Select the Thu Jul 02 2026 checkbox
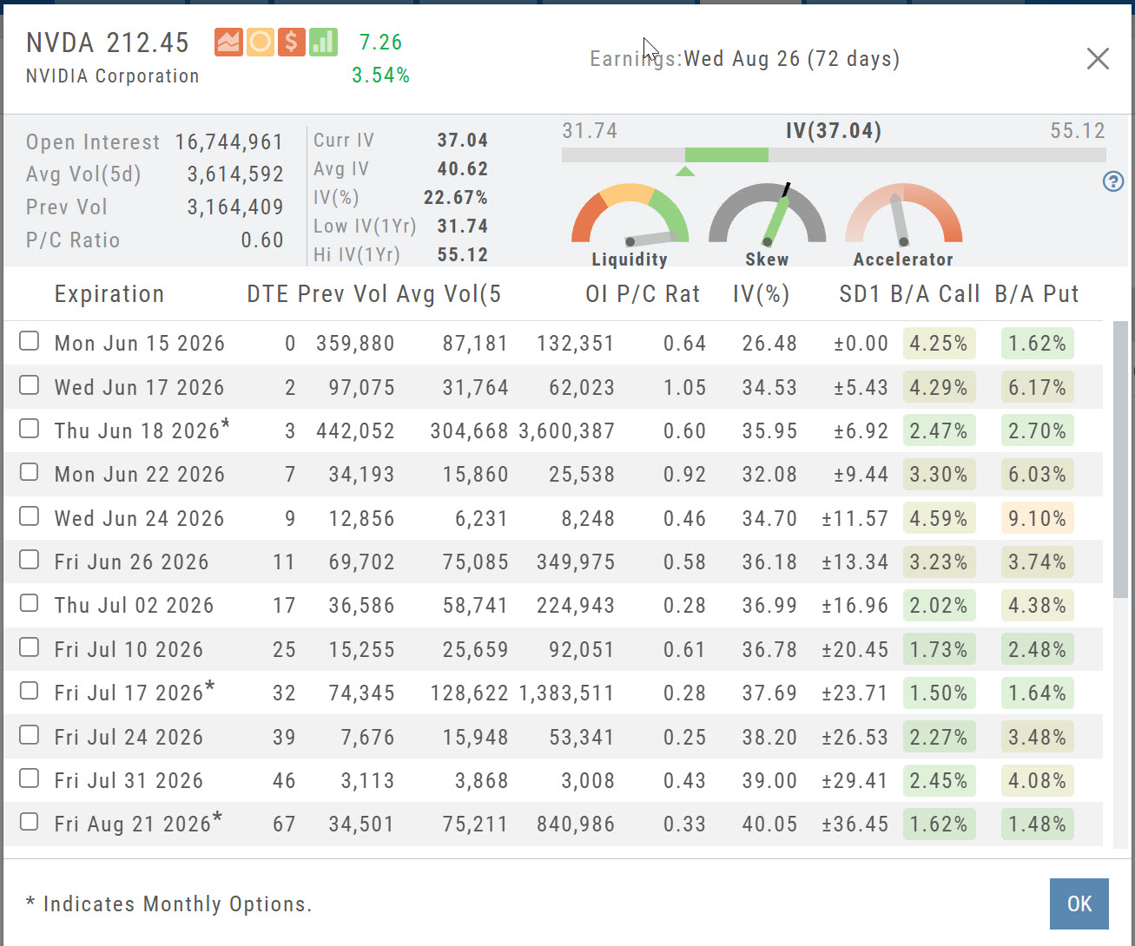This screenshot has width=1135, height=946. (x=30, y=603)
